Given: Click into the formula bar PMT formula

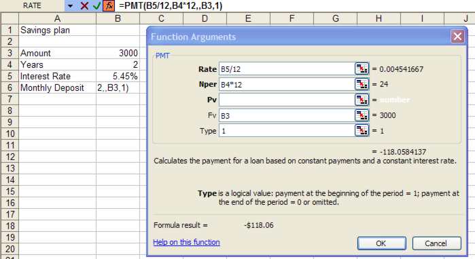Looking at the screenshot, I should (171, 5).
